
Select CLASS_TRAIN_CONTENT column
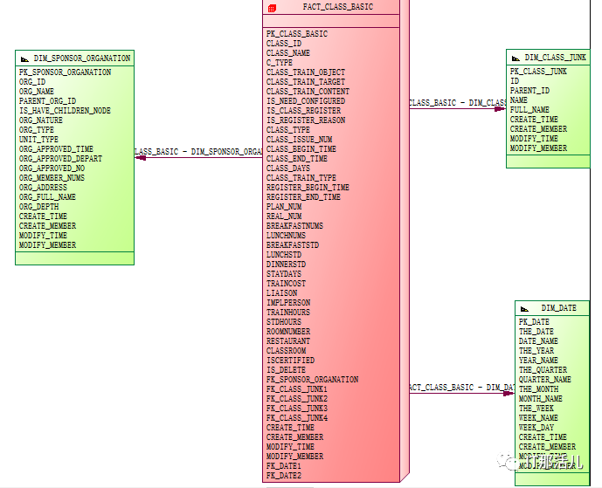308,92
